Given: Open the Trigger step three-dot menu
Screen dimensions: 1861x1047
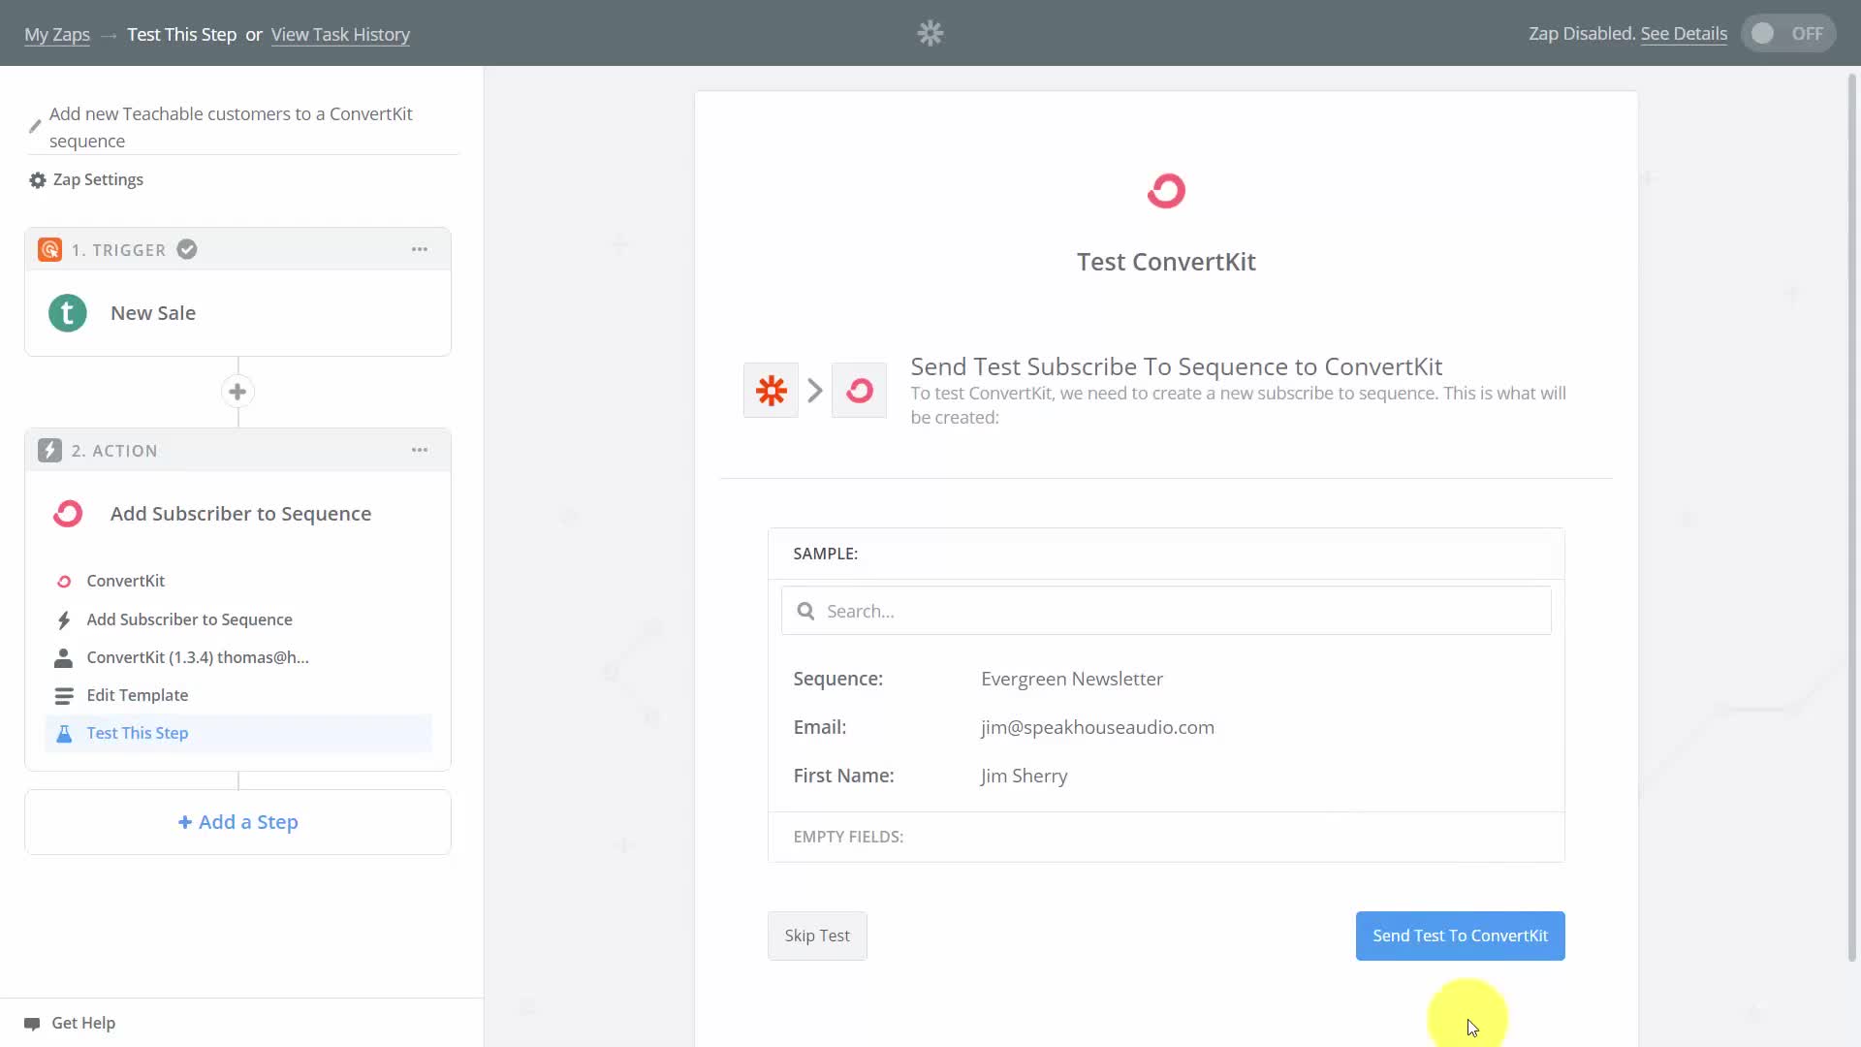Looking at the screenshot, I should 420,250.
